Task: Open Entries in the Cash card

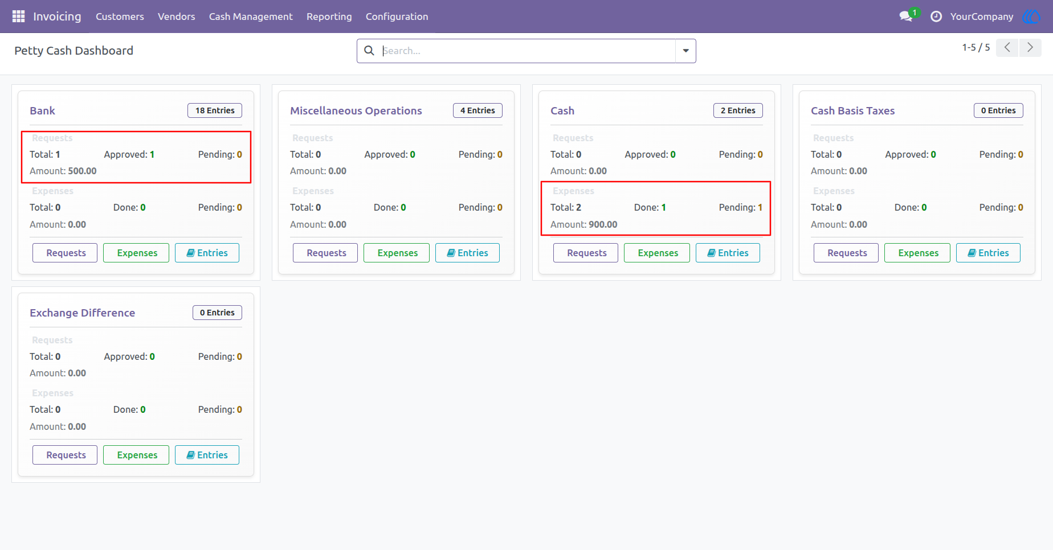Action: point(728,253)
